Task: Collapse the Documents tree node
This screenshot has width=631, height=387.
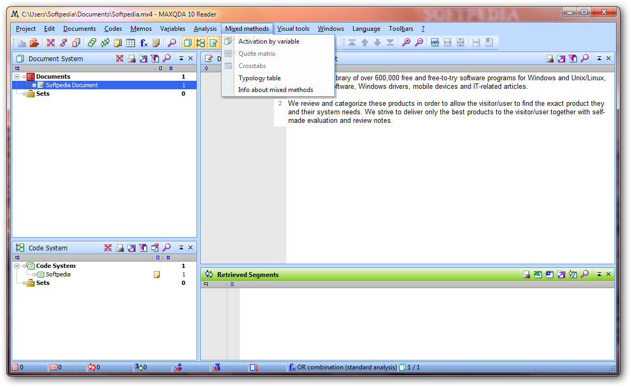Action: 17,77
